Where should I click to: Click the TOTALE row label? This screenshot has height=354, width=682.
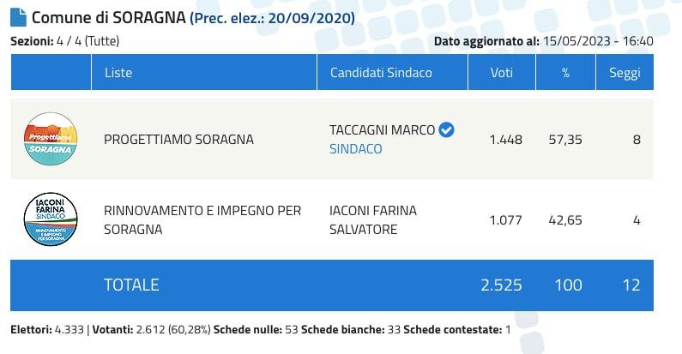click(131, 285)
